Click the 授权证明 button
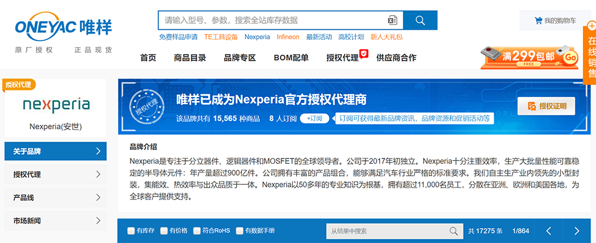The image size is (596, 243). [546, 106]
